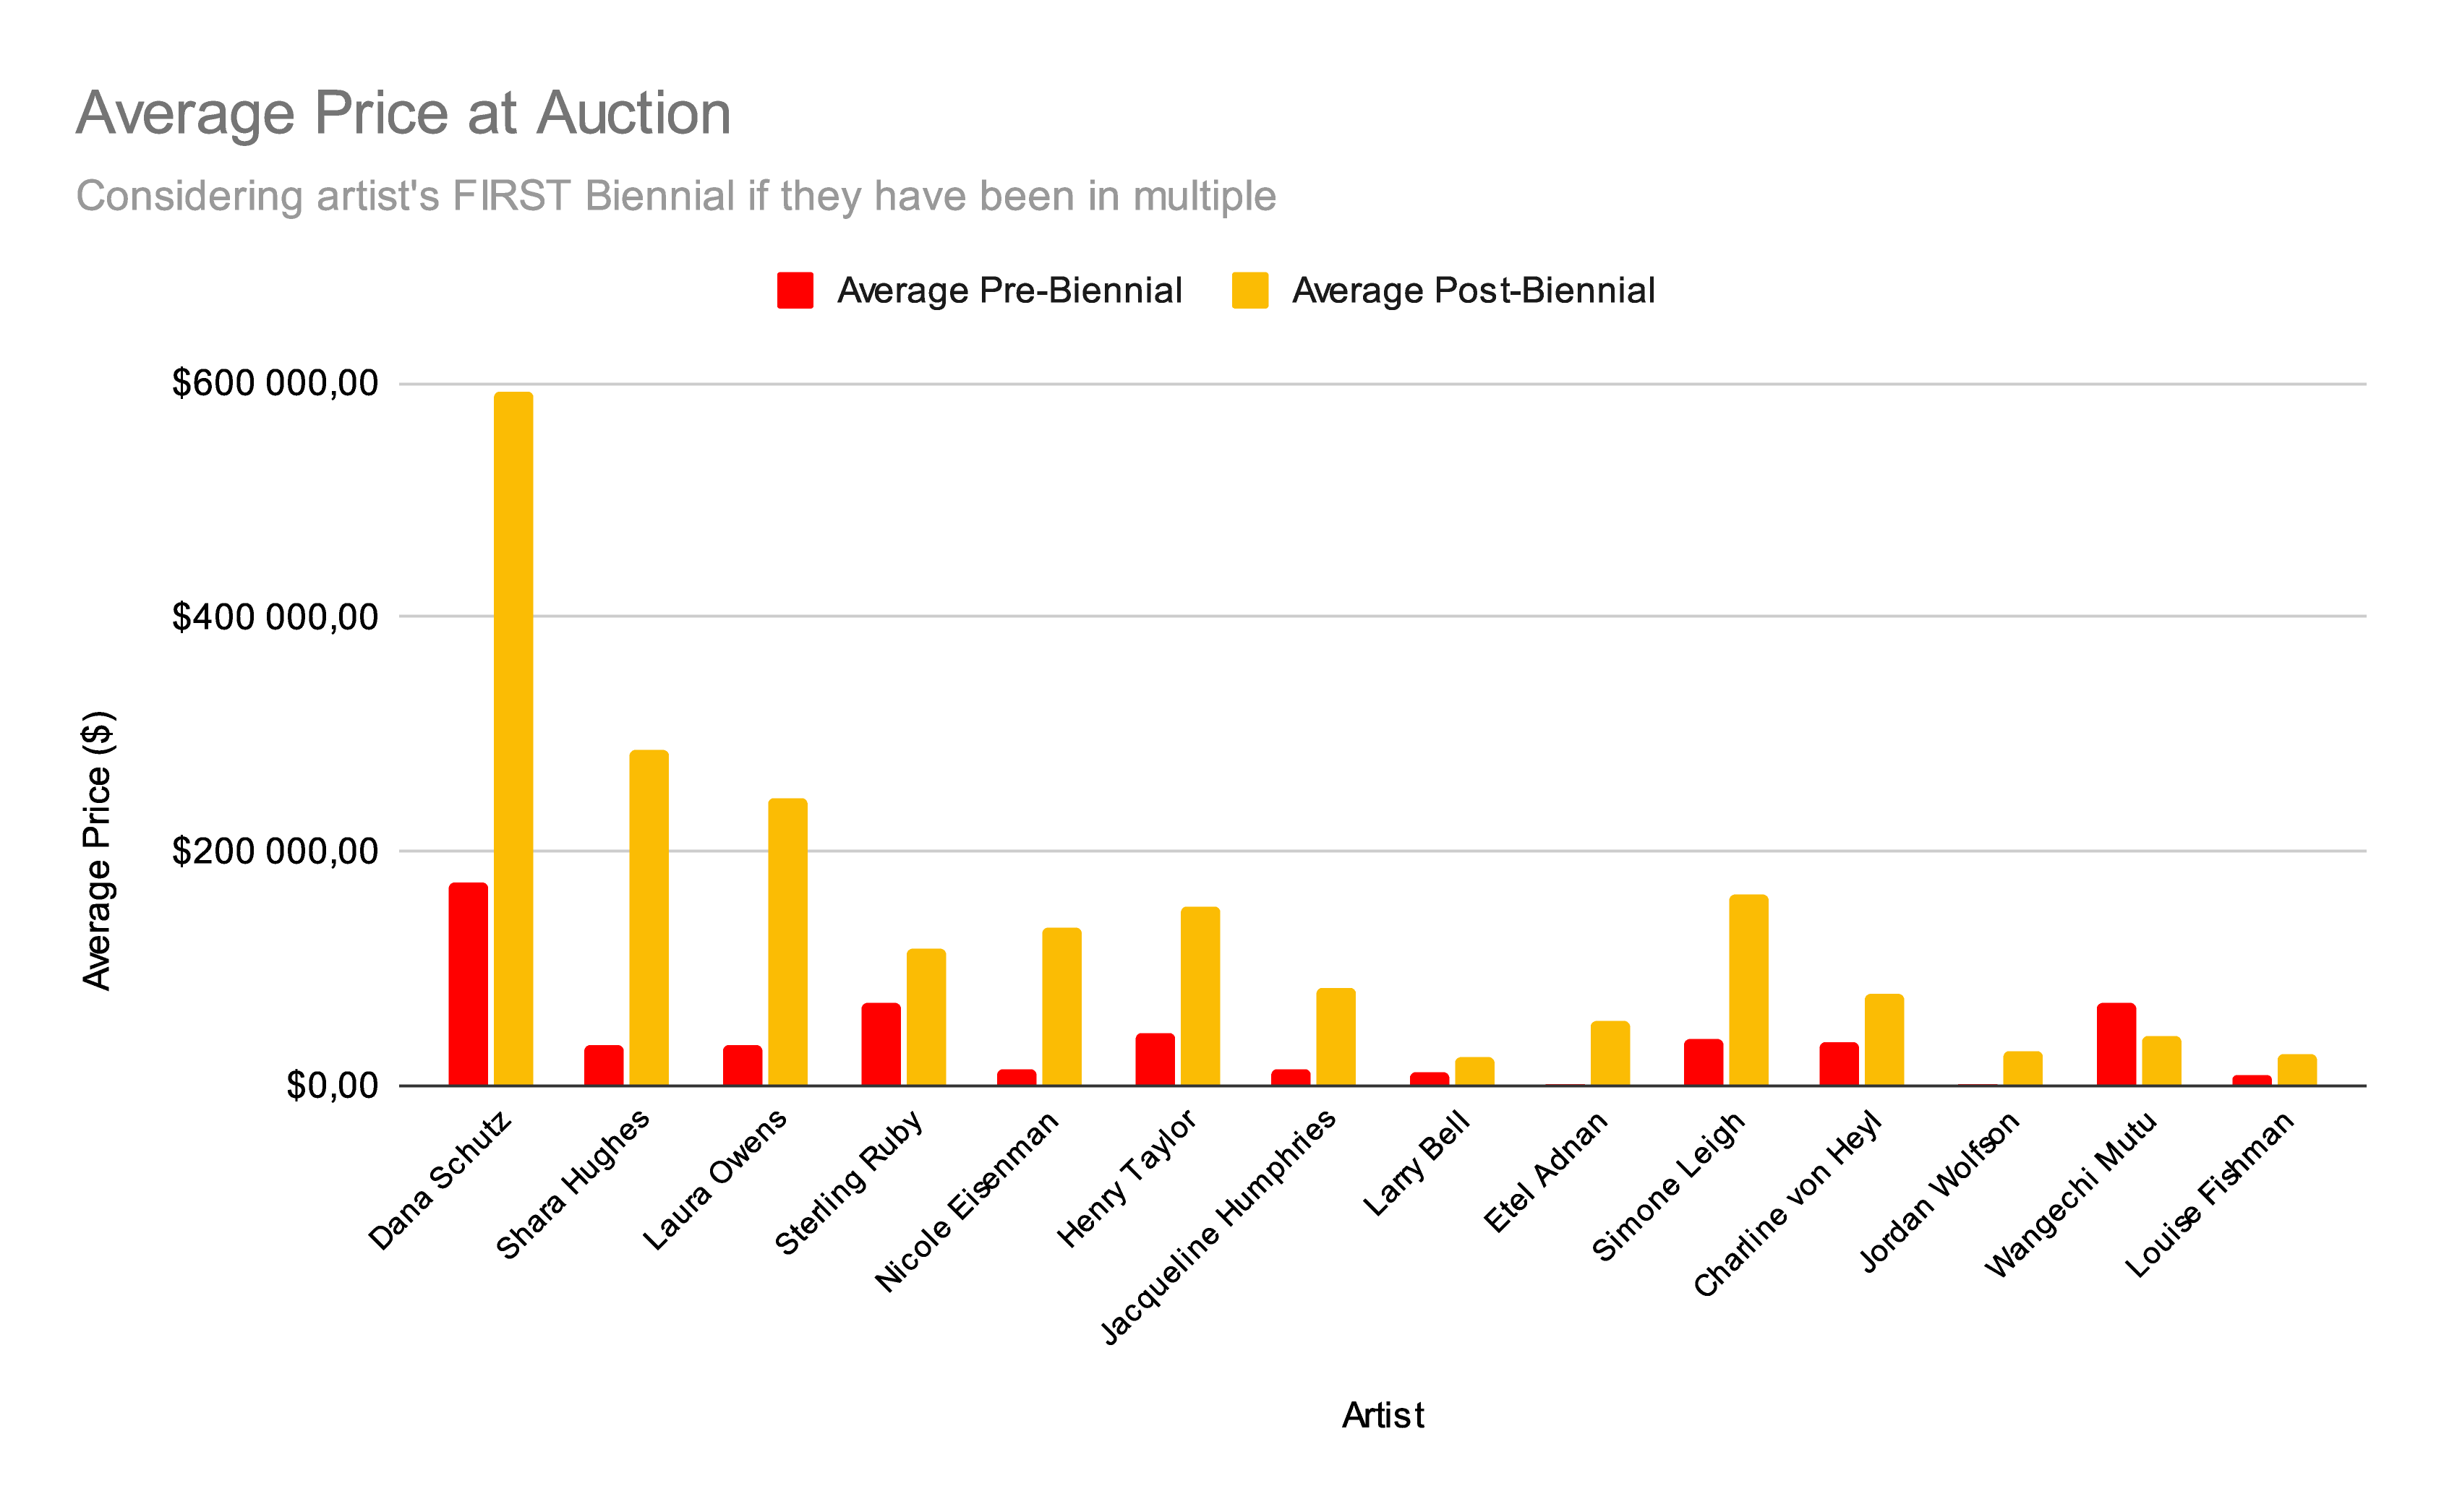
Task: Click the Average Price ($) vertical axis title
Action: coord(98,851)
